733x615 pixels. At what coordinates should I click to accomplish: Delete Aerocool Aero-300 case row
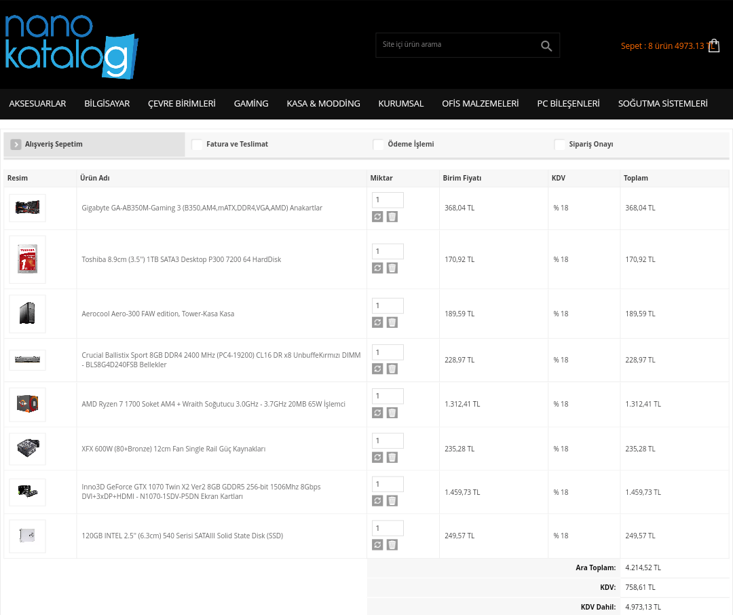(x=392, y=322)
